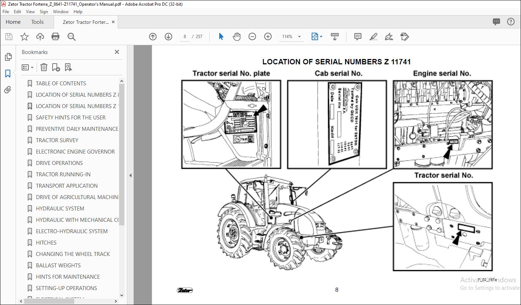521x305 pixels.
Task: Open HYDRAULIC SYSTEM bookmark
Action: point(60,209)
